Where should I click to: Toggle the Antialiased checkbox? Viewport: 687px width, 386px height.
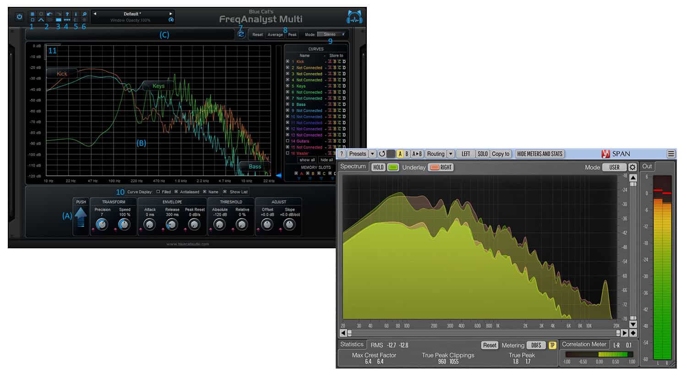point(176,192)
